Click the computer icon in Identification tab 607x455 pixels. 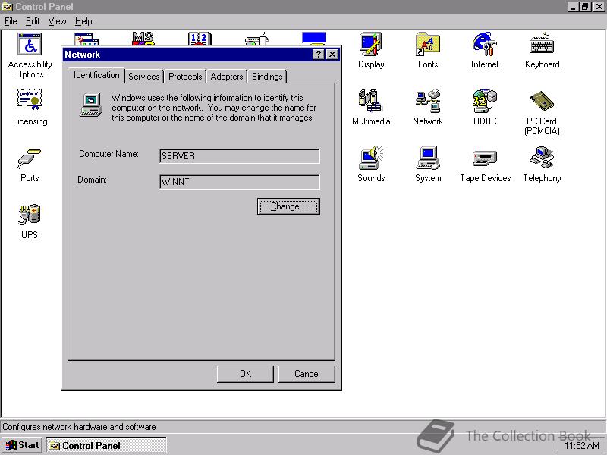coord(91,105)
